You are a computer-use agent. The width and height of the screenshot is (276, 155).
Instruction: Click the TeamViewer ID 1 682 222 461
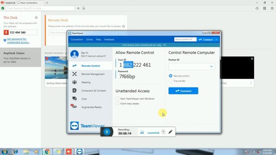click(x=135, y=65)
